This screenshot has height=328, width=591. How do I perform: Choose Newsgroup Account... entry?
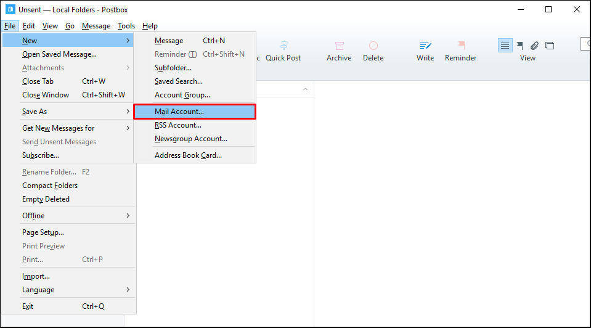point(195,139)
